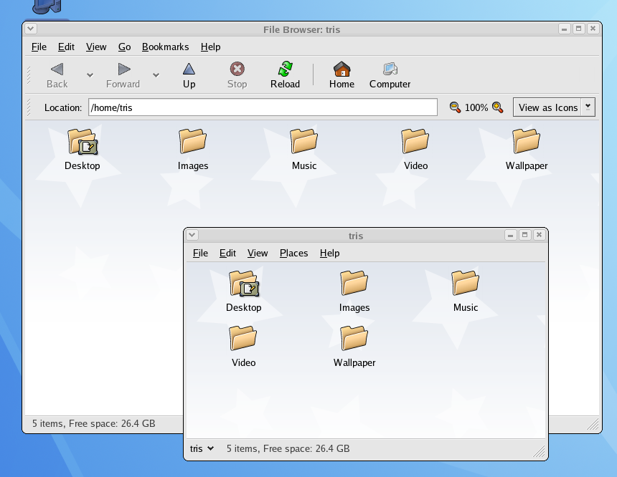Select the Desktop folder in File Browser window
The width and height of the screenshot is (617, 477).
point(83,150)
